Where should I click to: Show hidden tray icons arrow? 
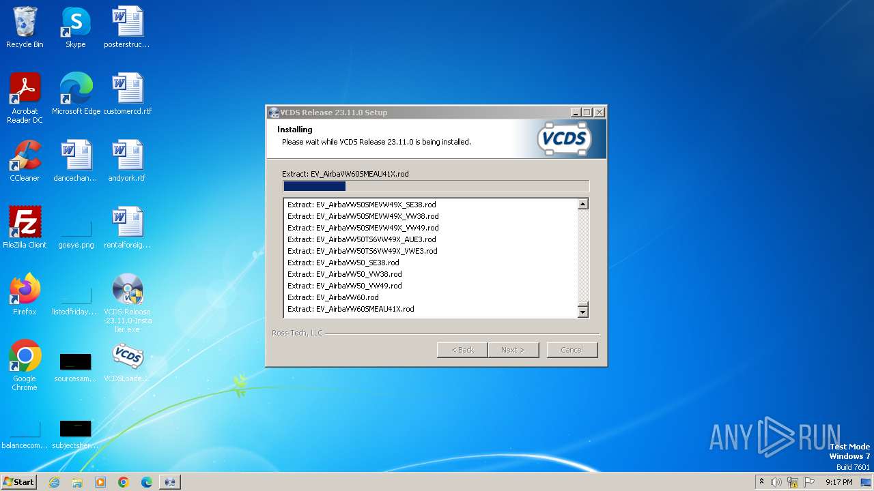[x=761, y=482]
